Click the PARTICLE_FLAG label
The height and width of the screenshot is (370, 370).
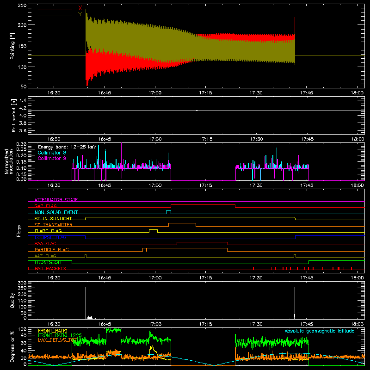52,249
